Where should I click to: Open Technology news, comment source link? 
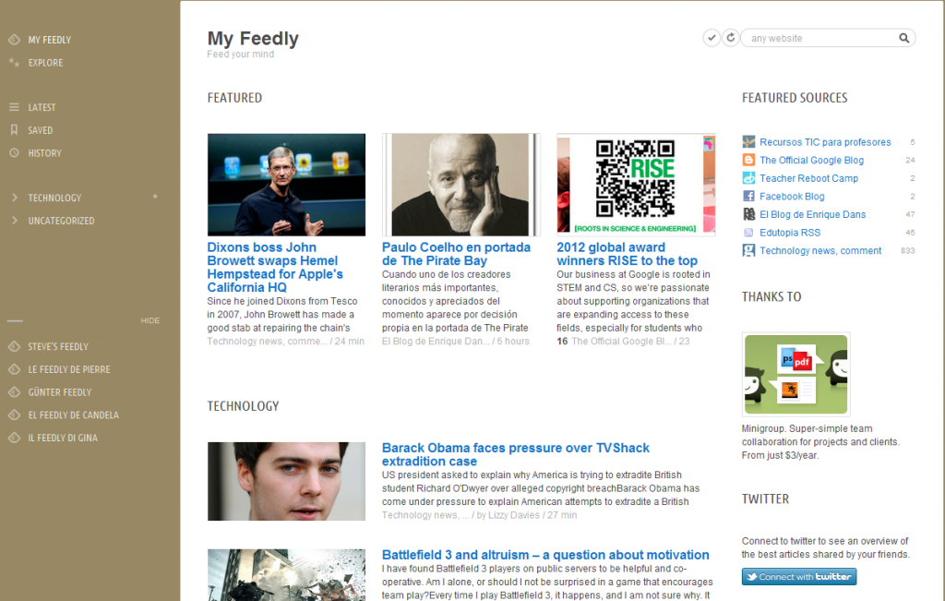(820, 251)
